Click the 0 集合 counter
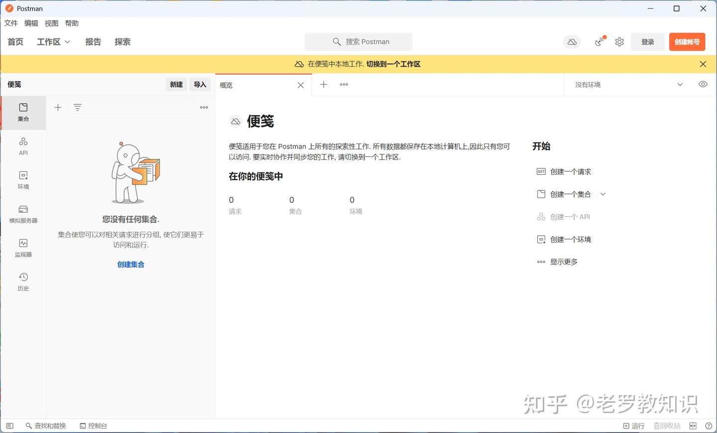 click(x=295, y=205)
